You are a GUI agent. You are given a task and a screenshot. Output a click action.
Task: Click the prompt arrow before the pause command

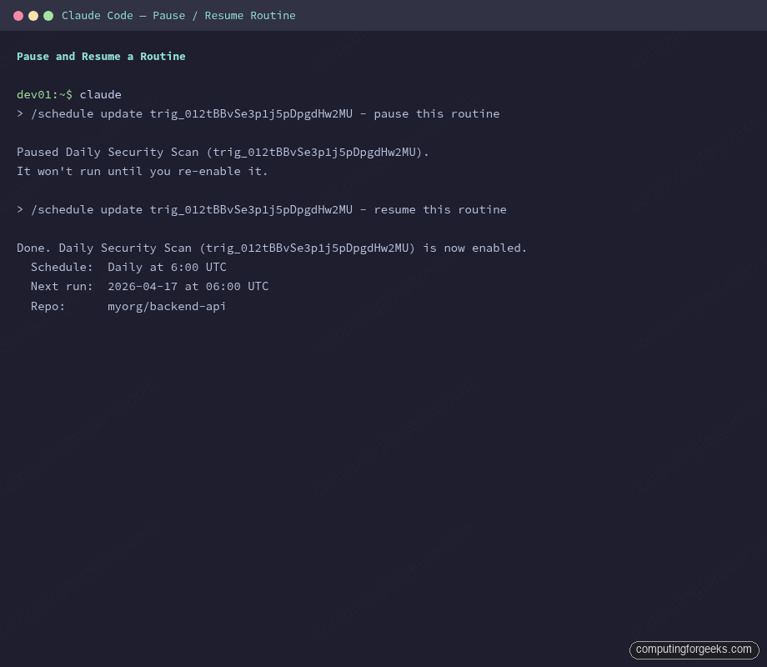click(x=19, y=113)
